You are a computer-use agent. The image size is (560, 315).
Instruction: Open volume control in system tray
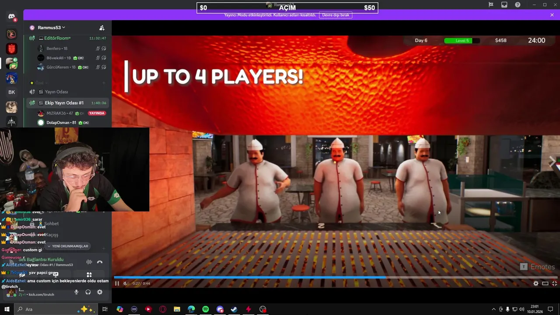coord(521,309)
